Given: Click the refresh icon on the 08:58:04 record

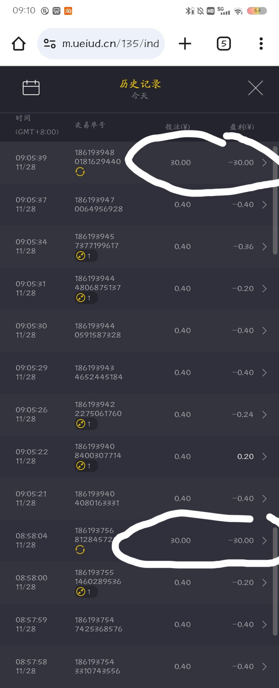Looking at the screenshot, I should pyautogui.click(x=80, y=549).
